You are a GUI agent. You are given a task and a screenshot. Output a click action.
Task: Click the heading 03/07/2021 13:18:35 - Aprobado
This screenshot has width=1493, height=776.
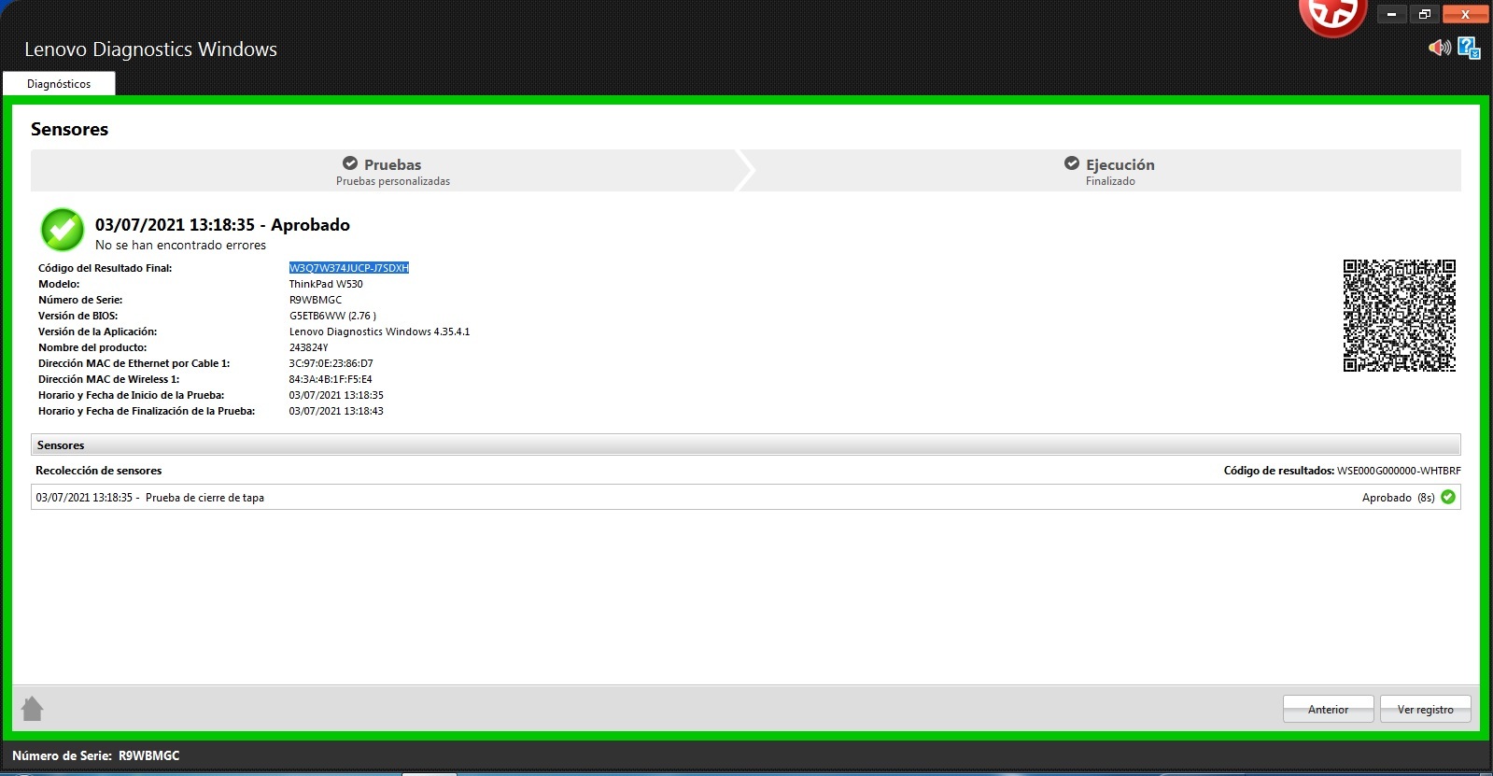point(222,224)
